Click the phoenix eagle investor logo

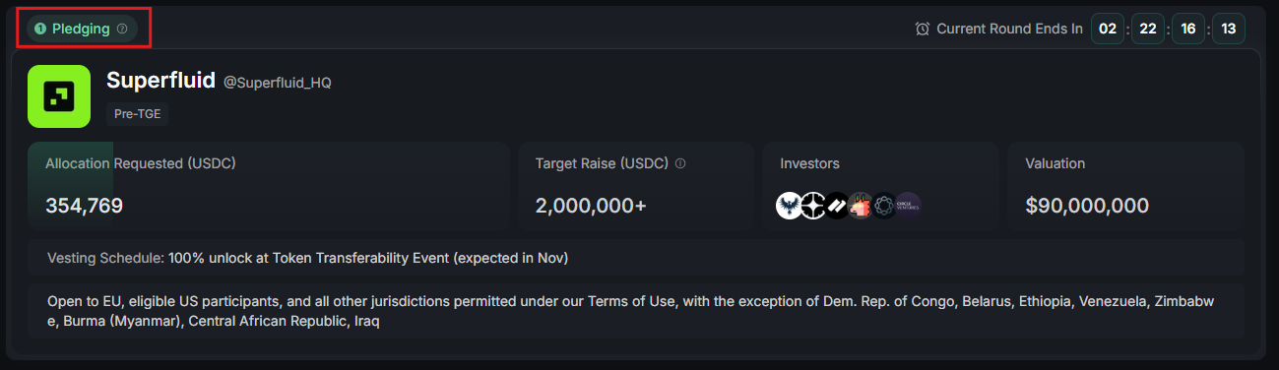pos(790,206)
